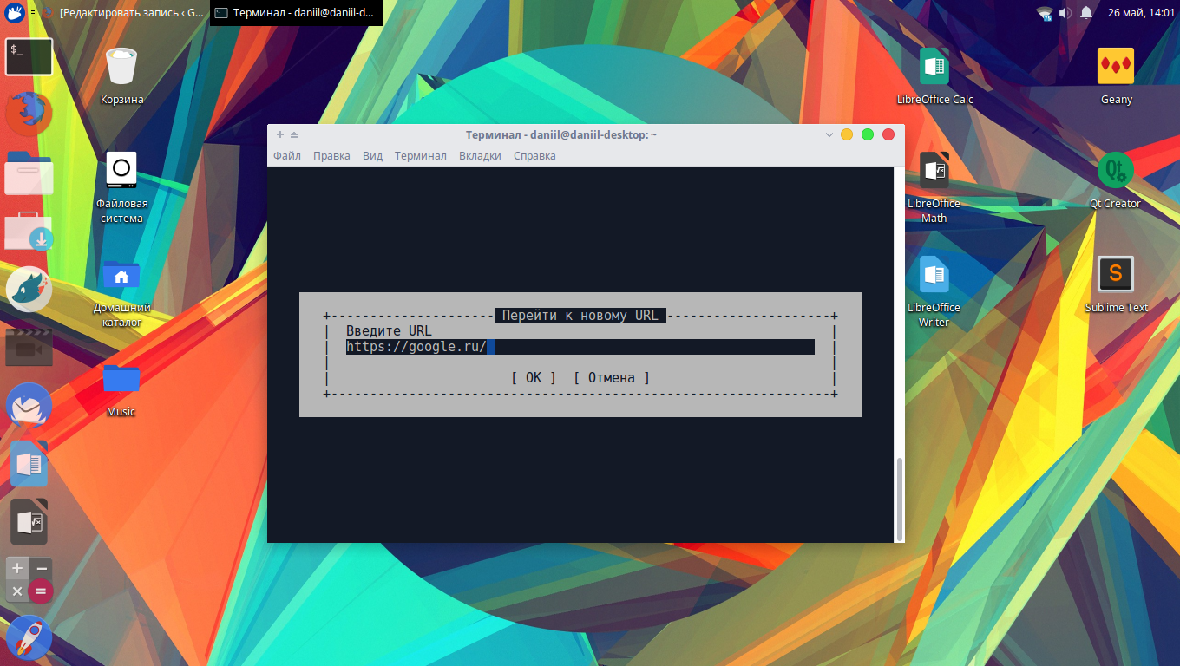Screen dimensions: 1180x666
Task: Open the Music folder on desktop
Action: pos(121,389)
